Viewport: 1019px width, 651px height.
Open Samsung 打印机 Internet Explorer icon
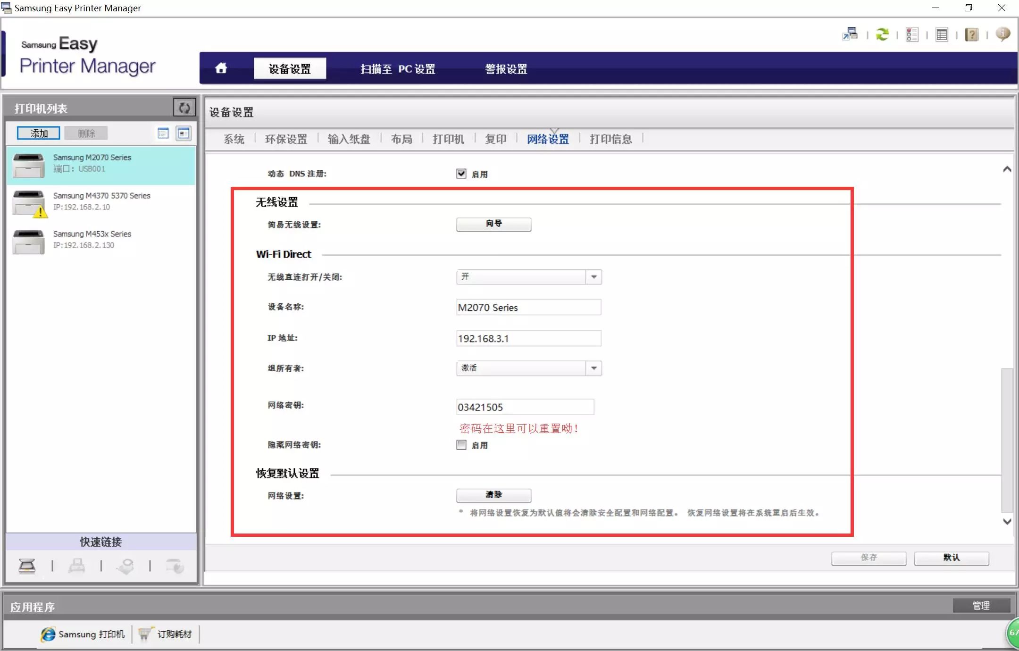point(48,634)
